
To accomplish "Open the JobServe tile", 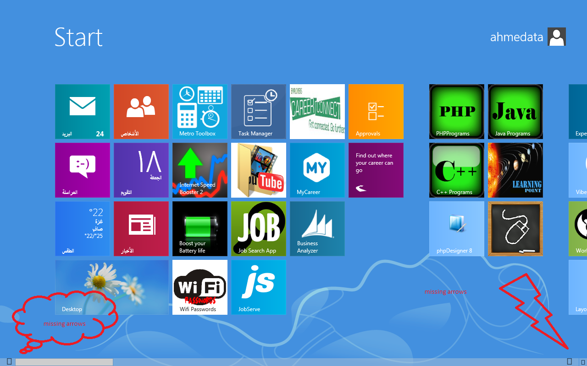I will pyautogui.click(x=258, y=287).
